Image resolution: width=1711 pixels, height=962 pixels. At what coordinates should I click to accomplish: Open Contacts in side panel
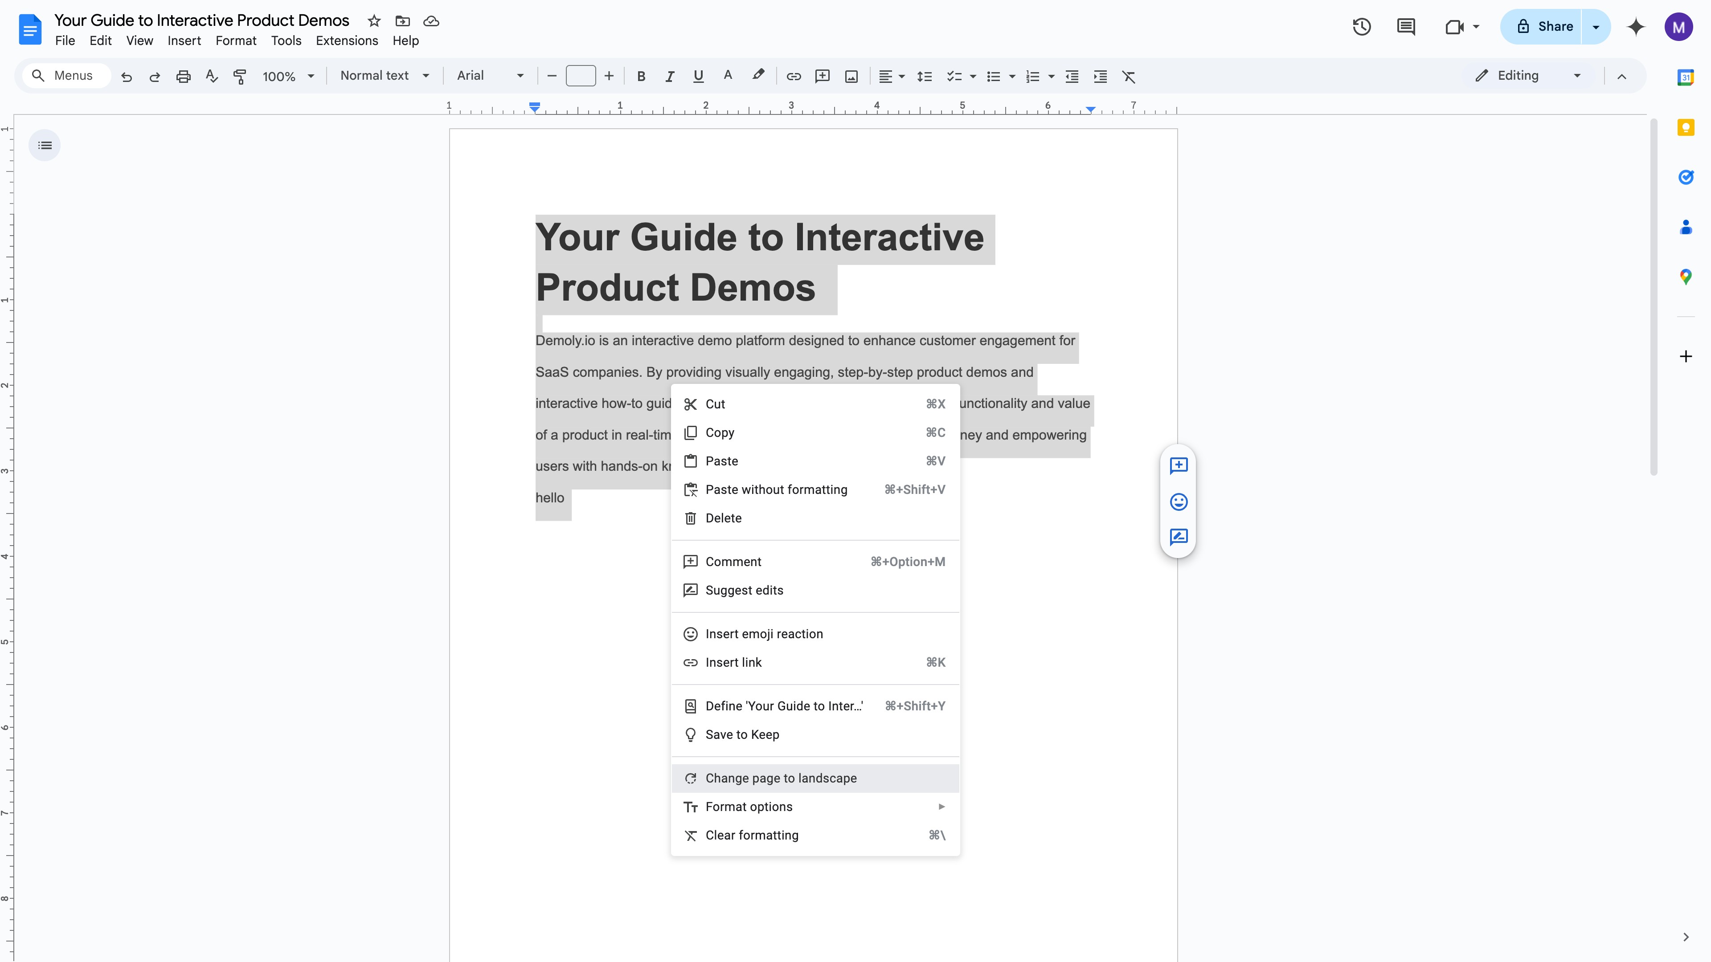[x=1686, y=226]
